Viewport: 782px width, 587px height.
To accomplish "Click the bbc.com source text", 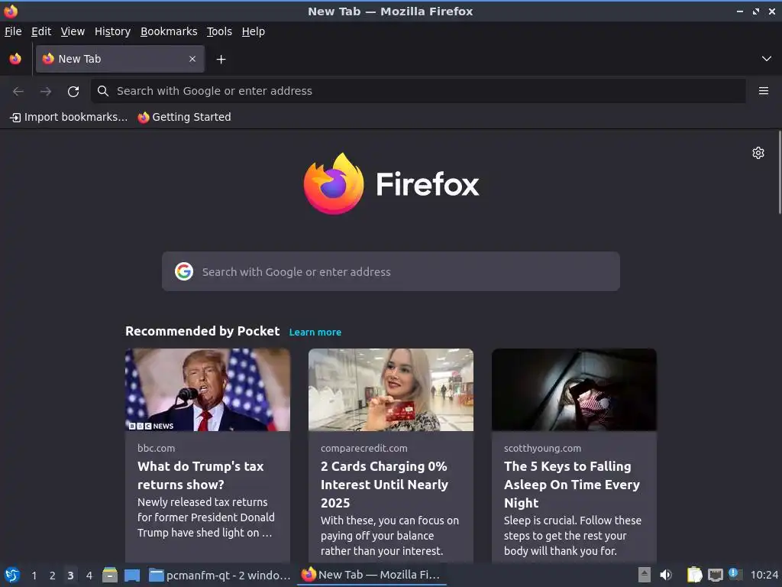I will tap(156, 448).
